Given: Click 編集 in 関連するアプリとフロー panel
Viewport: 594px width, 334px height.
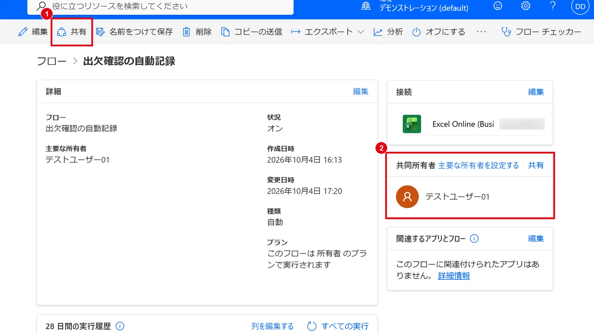Looking at the screenshot, I should tap(536, 239).
